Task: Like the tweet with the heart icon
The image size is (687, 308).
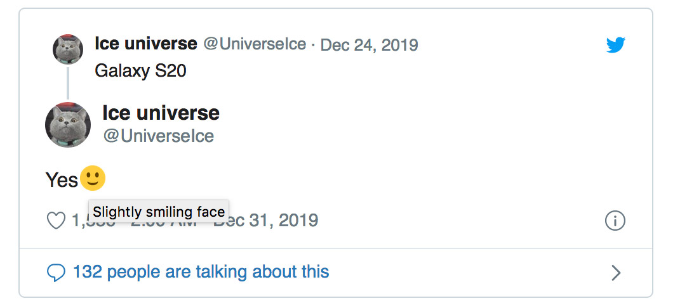Action: 57,221
